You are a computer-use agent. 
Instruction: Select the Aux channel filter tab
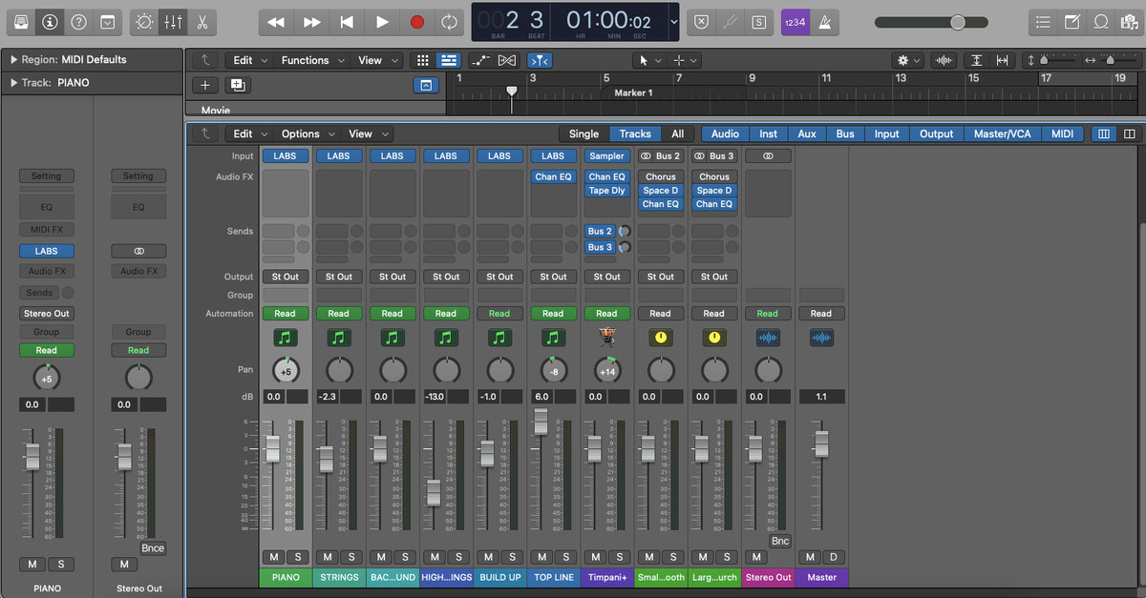point(807,134)
